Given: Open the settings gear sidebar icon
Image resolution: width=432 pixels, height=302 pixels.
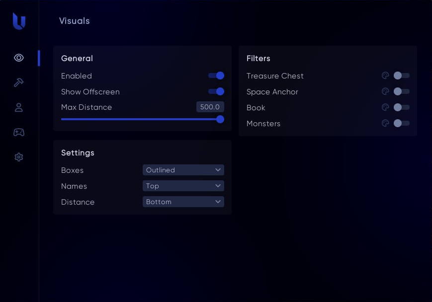Looking at the screenshot, I should (x=19, y=157).
